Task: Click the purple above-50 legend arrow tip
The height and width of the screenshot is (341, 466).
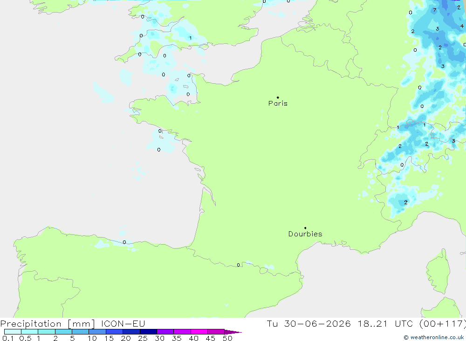Action: tap(233, 332)
